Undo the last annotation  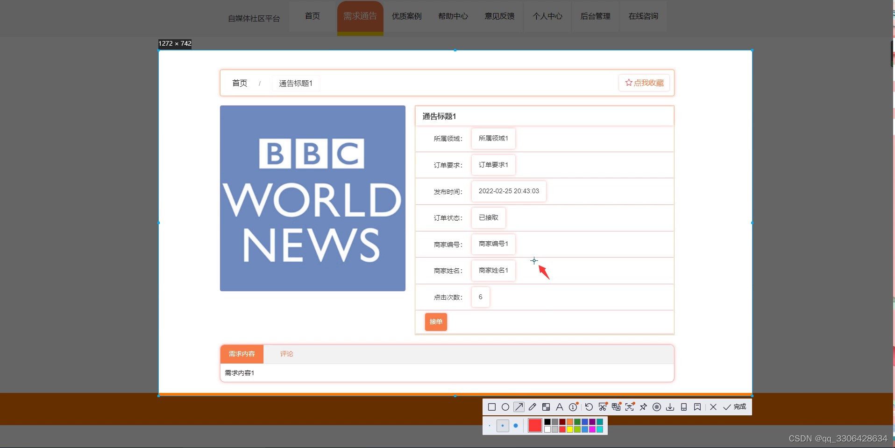(x=589, y=407)
